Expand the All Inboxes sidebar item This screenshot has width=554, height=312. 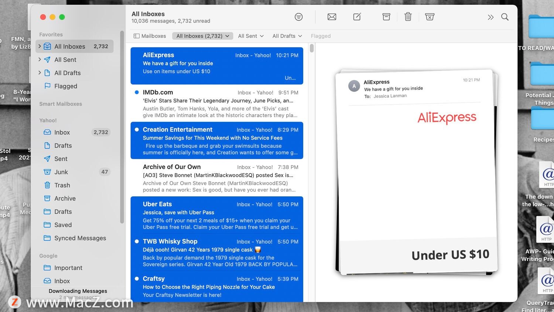point(40,46)
